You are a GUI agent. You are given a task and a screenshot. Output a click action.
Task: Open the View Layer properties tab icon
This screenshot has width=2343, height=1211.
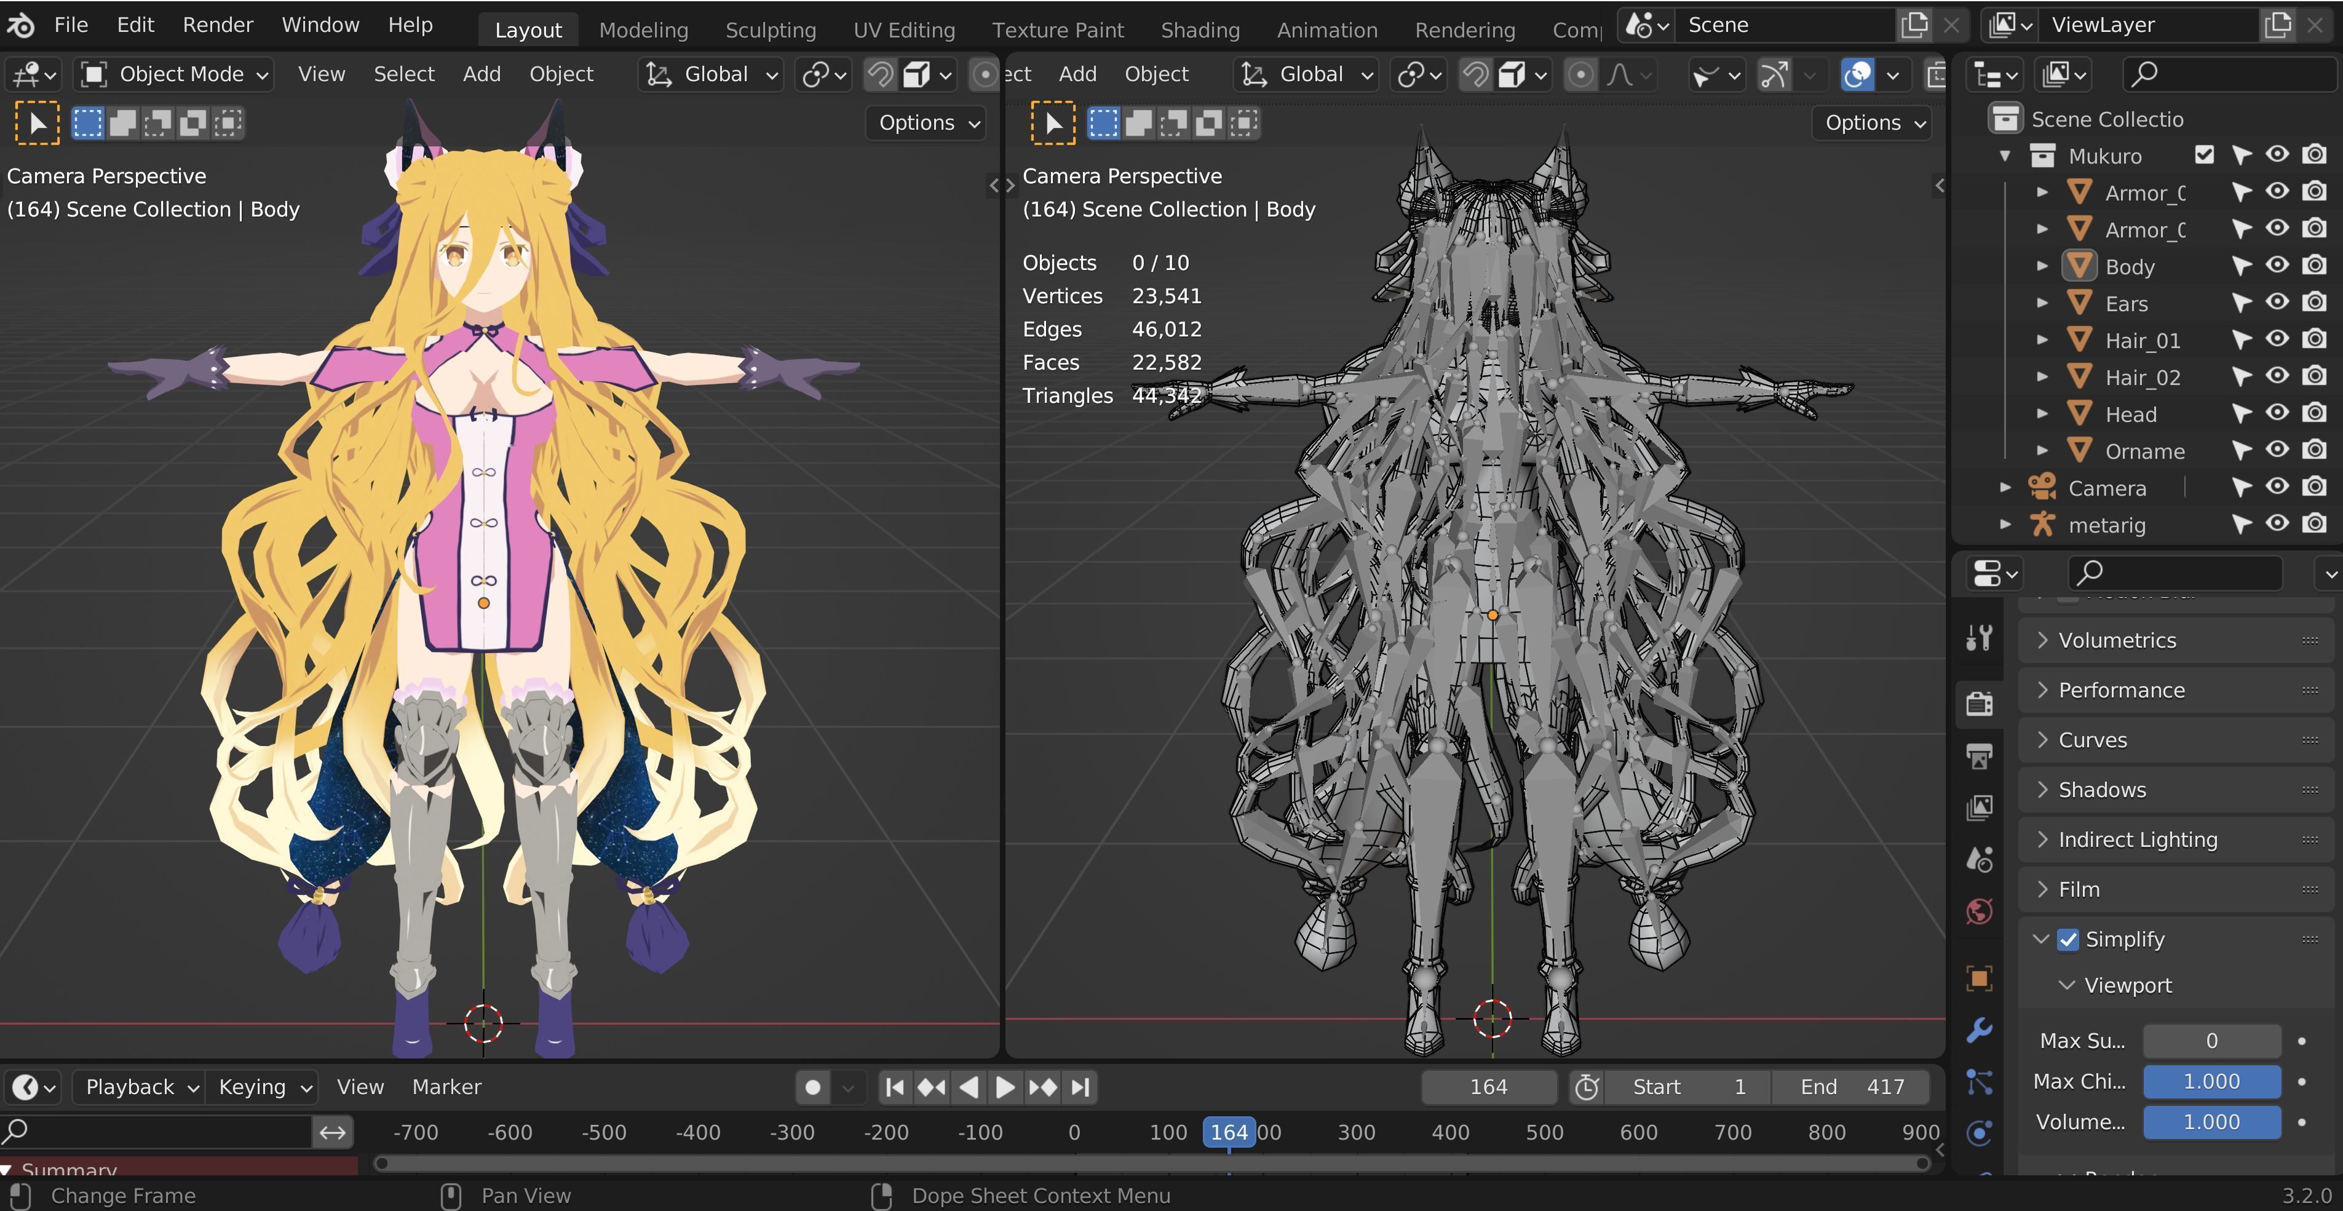(1979, 807)
